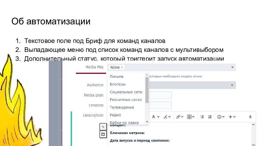Image resolution: width=260 pixels, height=146 pixels.
Task: Select the Радио option
Action: 115,115
